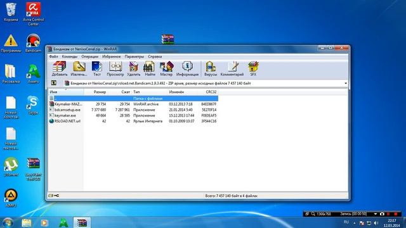Open the Рисовалка folder on desktop
Screen dimensions: 406x228
[x=11, y=74]
